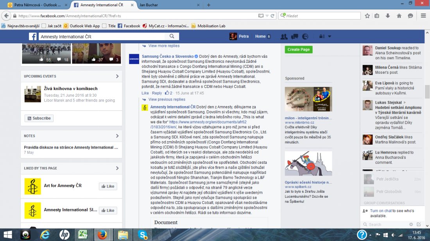Open the Firefox hamburger menu
The image size is (430, 241).
click(423, 16)
